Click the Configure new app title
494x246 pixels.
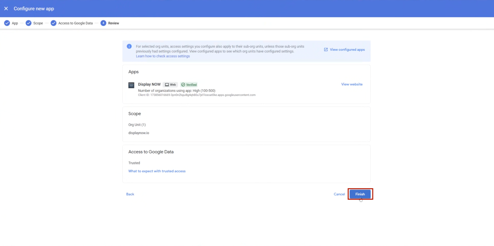pyautogui.click(x=34, y=9)
